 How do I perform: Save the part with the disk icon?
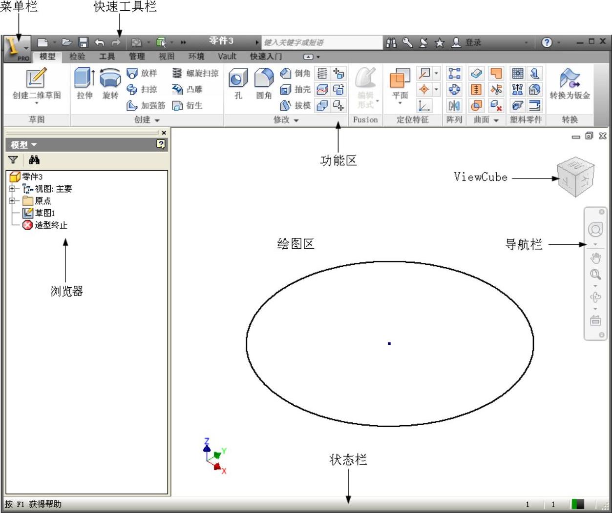84,42
